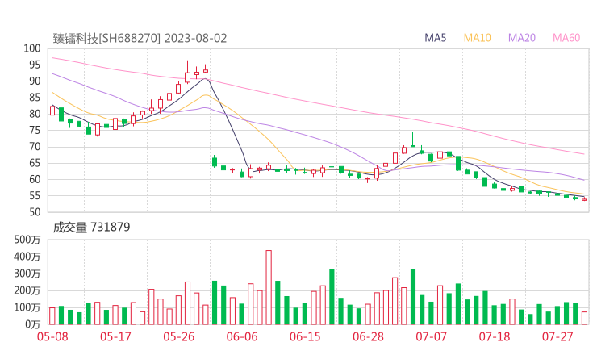Viewport: 597px width, 355px height.
Task: Click the 07-27 date axis label
Action: pos(557,336)
